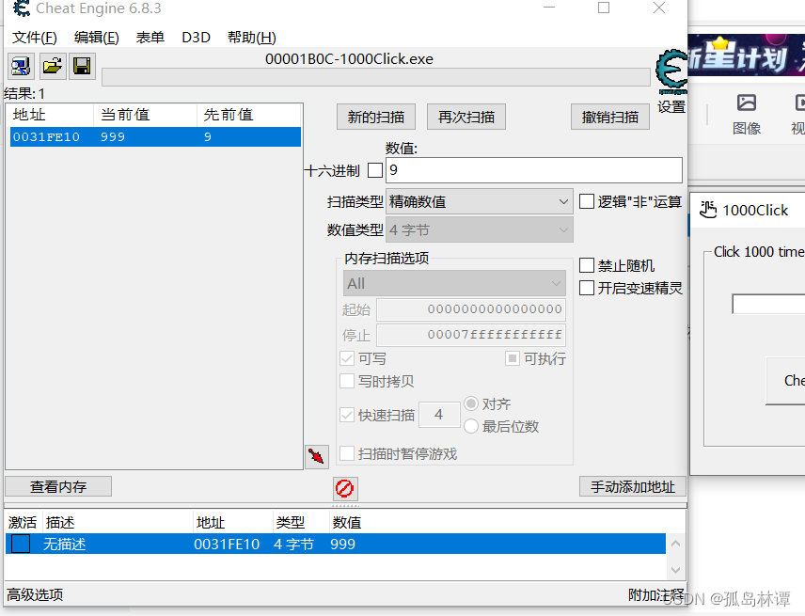Click the 1000Click window title icon
Viewport: 805px width, 616px height.
708,210
